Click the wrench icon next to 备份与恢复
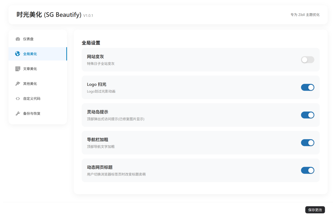 (17, 113)
